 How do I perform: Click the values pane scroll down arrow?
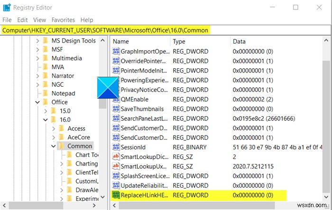click(x=326, y=197)
